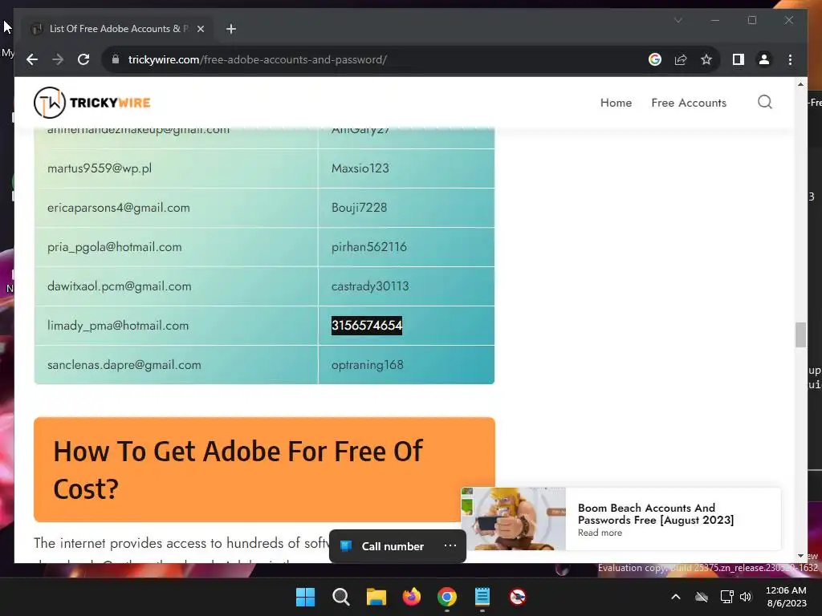Click the optraning168 password cell
The width and height of the screenshot is (822, 616).
pos(406,365)
